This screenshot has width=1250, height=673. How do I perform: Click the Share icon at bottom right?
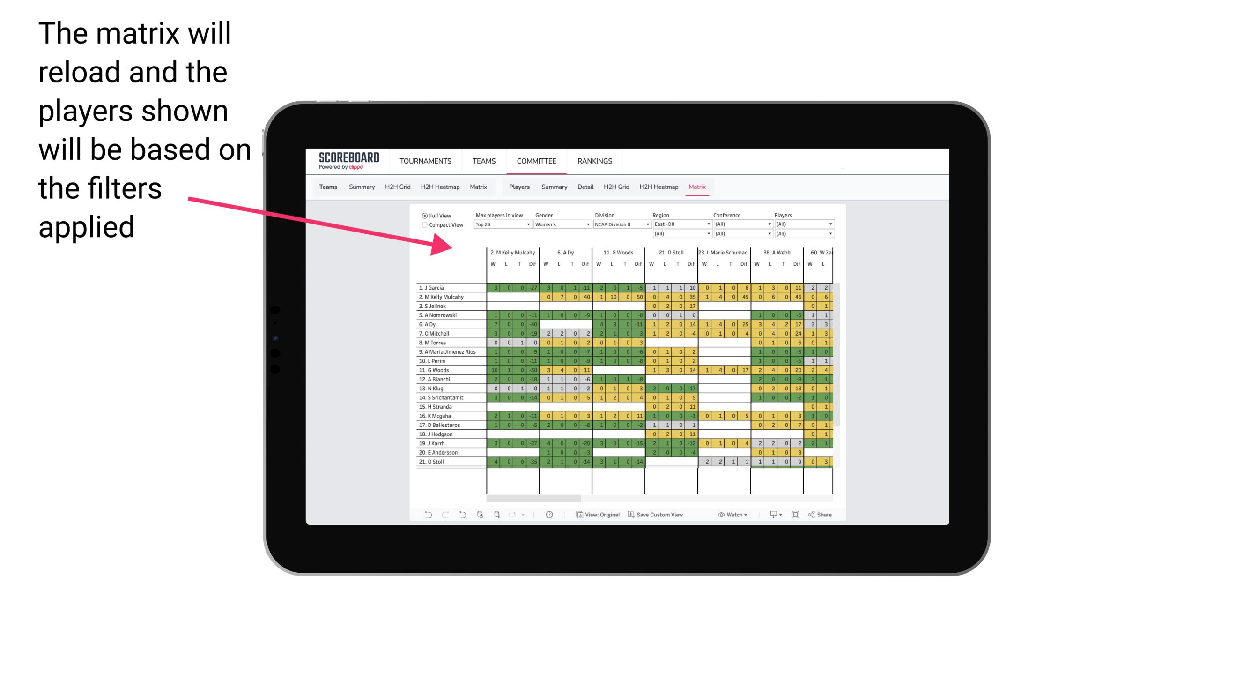coord(822,515)
